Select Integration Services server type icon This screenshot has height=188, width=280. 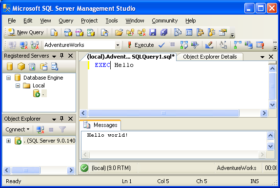[x=55, y=66]
